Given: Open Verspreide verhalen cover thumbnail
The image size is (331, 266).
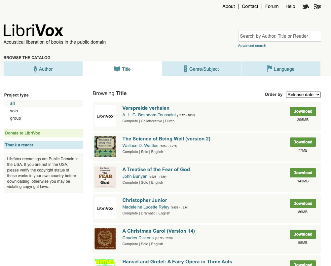Looking at the screenshot, I should click(105, 116).
